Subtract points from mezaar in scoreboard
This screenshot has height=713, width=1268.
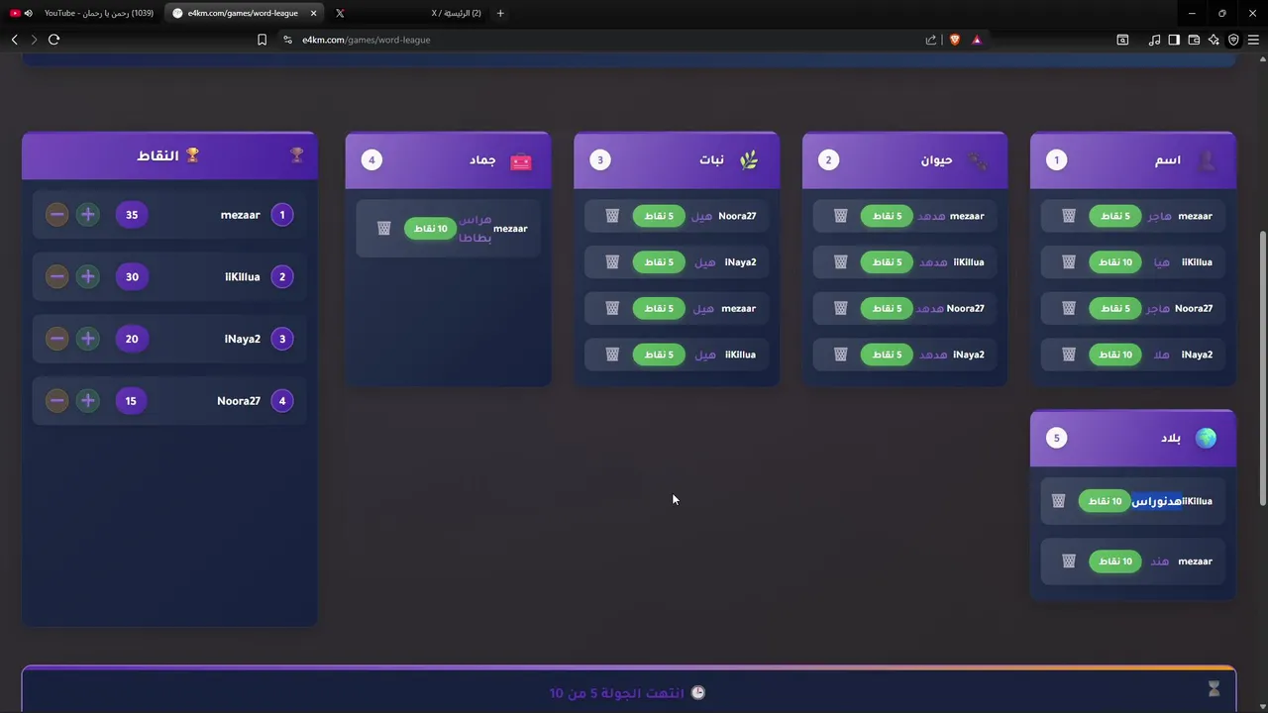[56, 215]
